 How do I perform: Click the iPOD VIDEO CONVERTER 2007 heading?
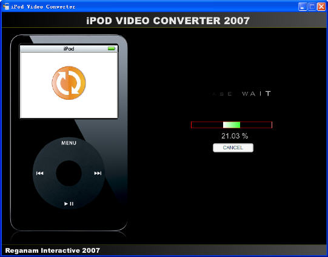tap(168, 21)
